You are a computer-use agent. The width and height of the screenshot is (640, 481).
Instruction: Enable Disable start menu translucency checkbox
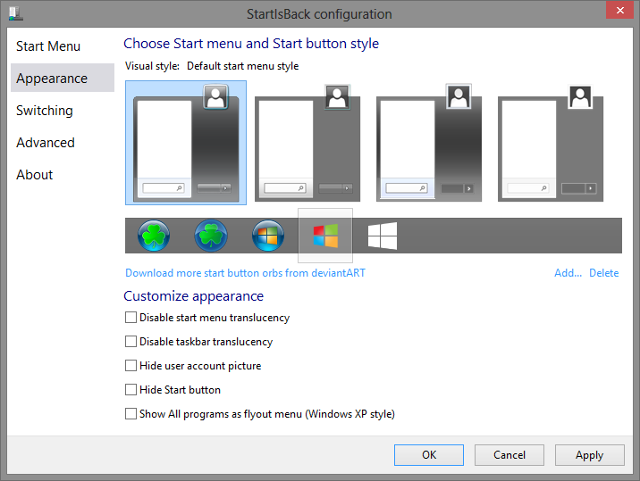(x=131, y=317)
